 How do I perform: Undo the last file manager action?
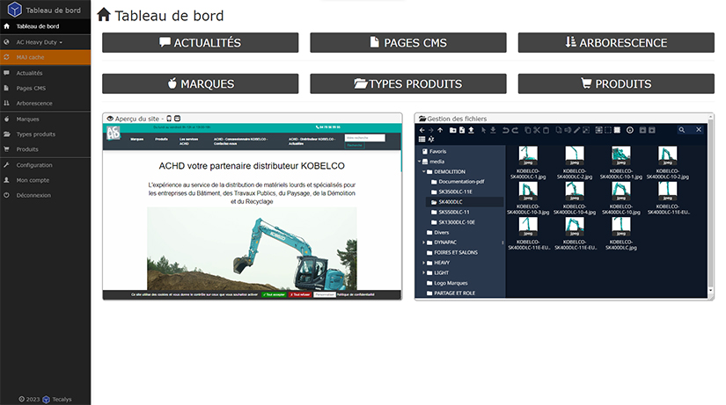pyautogui.click(x=506, y=130)
